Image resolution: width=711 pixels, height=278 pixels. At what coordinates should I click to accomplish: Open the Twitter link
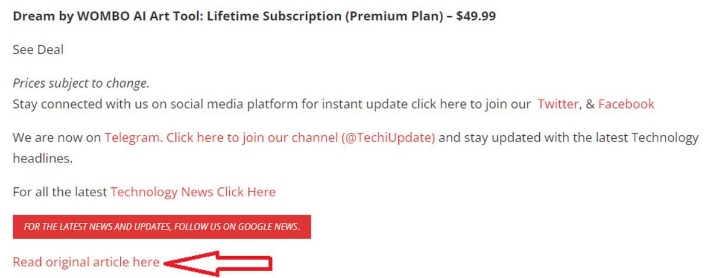point(558,104)
